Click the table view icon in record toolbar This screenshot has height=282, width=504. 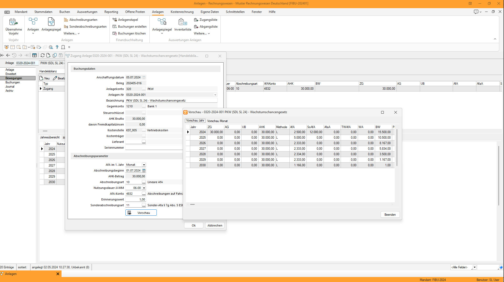[x=34, y=55]
